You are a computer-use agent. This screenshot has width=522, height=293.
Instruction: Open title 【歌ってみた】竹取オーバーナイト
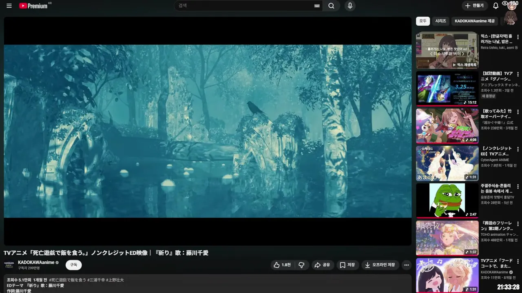point(497,114)
